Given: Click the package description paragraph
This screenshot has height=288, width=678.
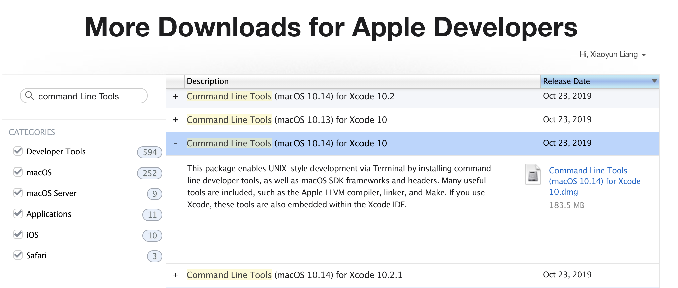Looking at the screenshot, I should tap(339, 186).
